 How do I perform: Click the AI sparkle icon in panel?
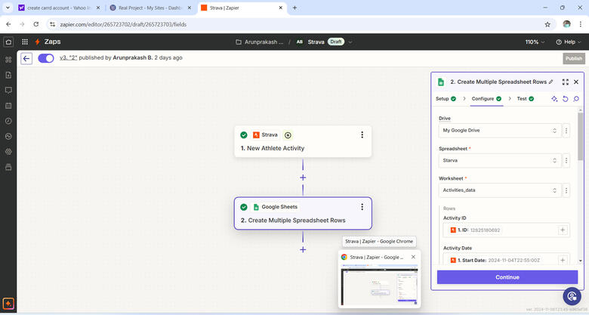(x=554, y=99)
